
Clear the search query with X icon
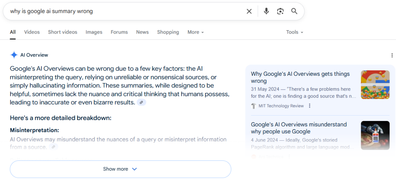click(x=249, y=11)
